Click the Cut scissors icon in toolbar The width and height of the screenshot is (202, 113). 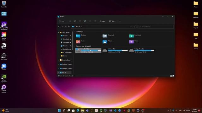click(x=70, y=21)
